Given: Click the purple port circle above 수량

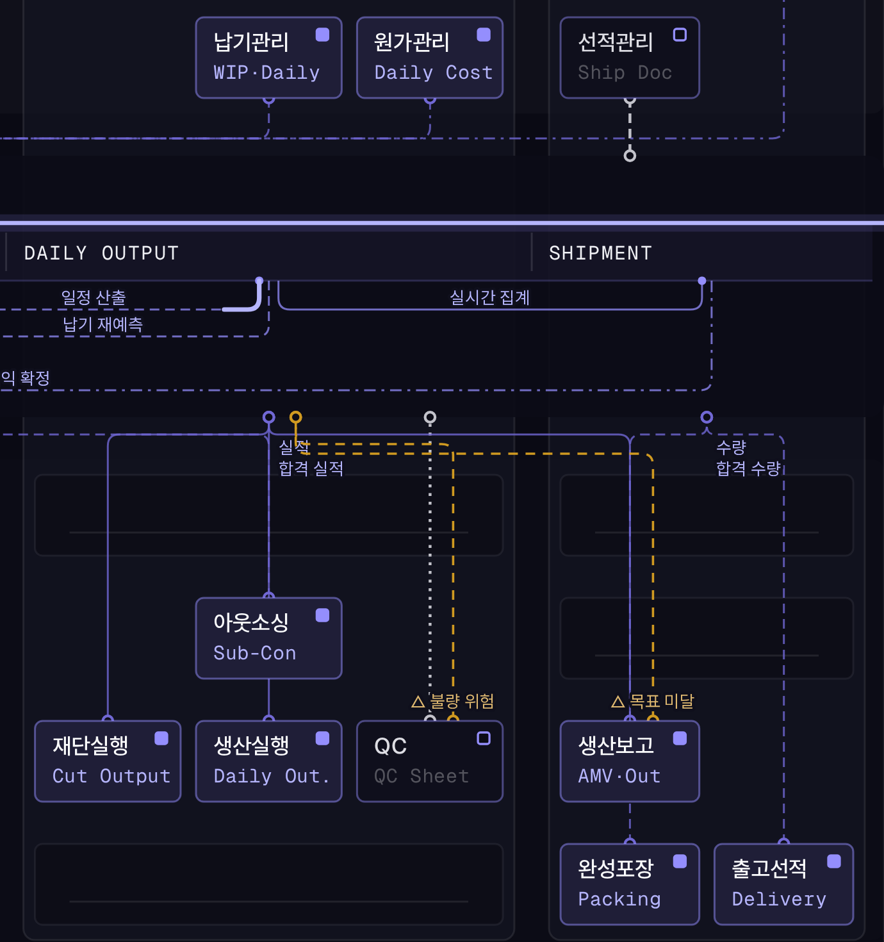Looking at the screenshot, I should tap(707, 417).
